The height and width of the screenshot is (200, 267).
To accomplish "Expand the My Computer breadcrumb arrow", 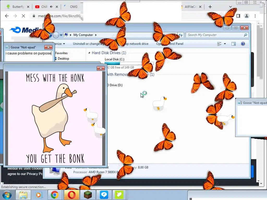I will point(96,35).
